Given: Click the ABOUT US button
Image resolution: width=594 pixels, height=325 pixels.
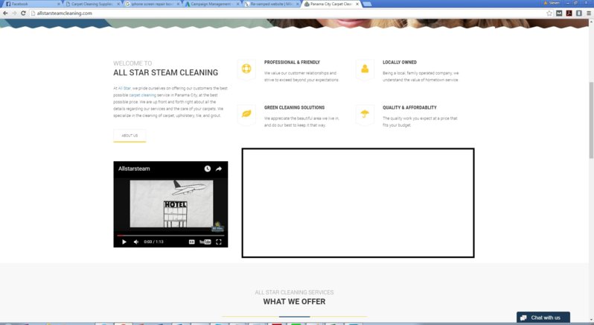Looking at the screenshot, I should pyautogui.click(x=130, y=136).
